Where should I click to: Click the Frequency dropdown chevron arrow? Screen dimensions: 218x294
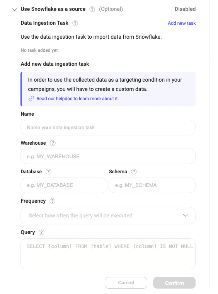pyautogui.click(x=185, y=215)
